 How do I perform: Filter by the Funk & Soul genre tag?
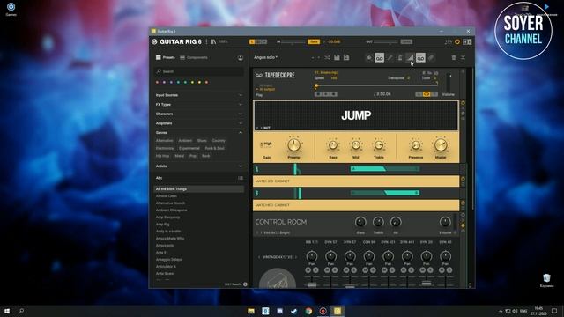coord(215,149)
